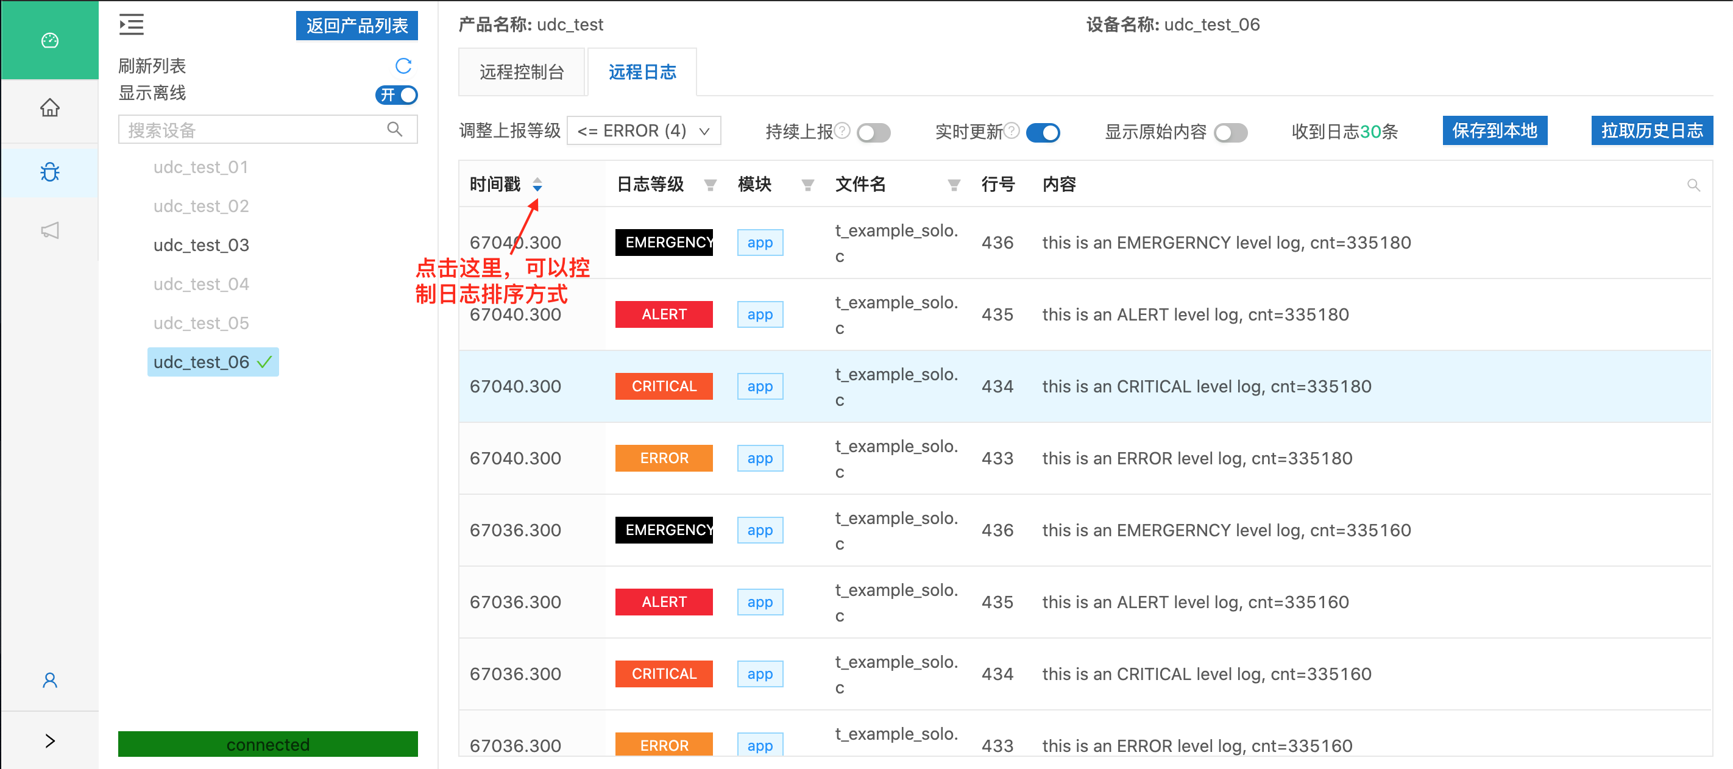Screen dimensions: 1733x769
Task: Select the bug debug icon in sidebar
Action: (x=50, y=172)
